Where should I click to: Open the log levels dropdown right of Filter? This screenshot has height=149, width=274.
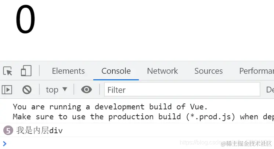[x=270, y=90]
